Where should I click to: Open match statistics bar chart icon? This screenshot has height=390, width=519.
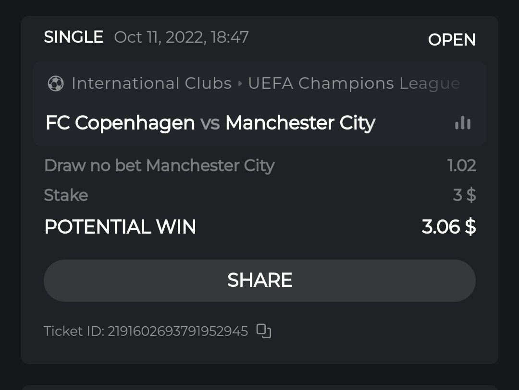[x=463, y=123]
